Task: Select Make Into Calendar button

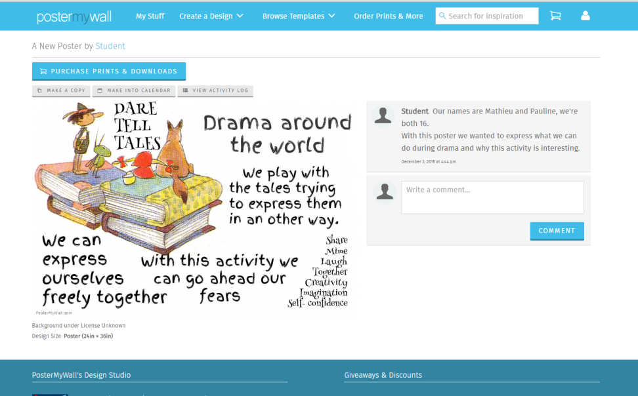Action: coord(134,90)
